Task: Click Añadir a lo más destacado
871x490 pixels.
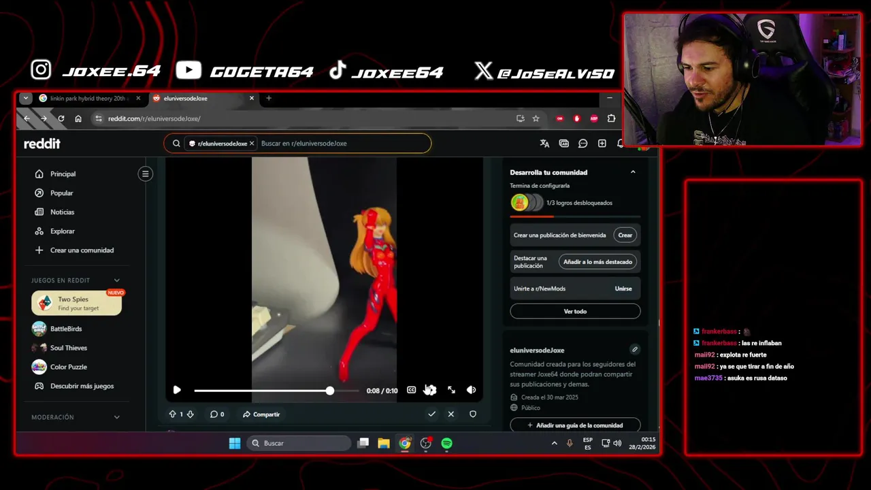Action: 597,262
